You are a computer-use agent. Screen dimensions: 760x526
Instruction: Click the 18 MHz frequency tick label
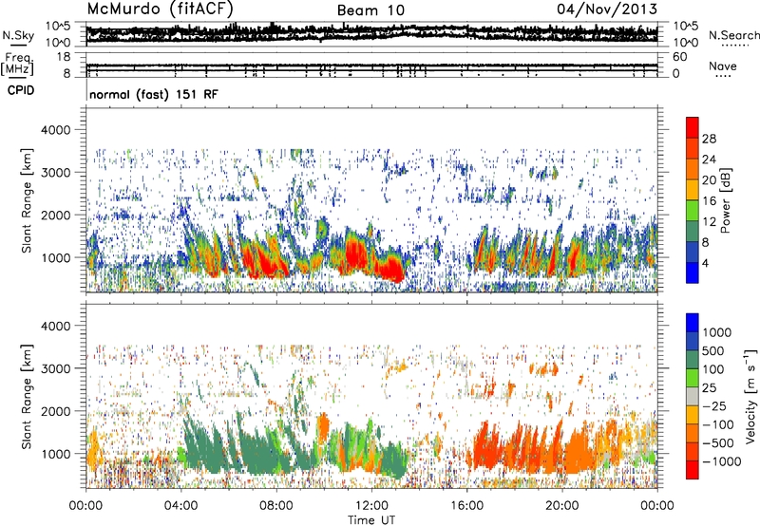pyautogui.click(x=64, y=57)
